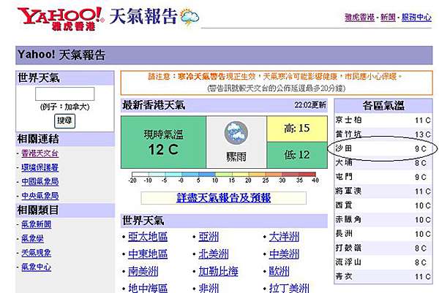Click the 各區氣溫 panel heading
This screenshot has width=439, height=293.
[x=383, y=106]
